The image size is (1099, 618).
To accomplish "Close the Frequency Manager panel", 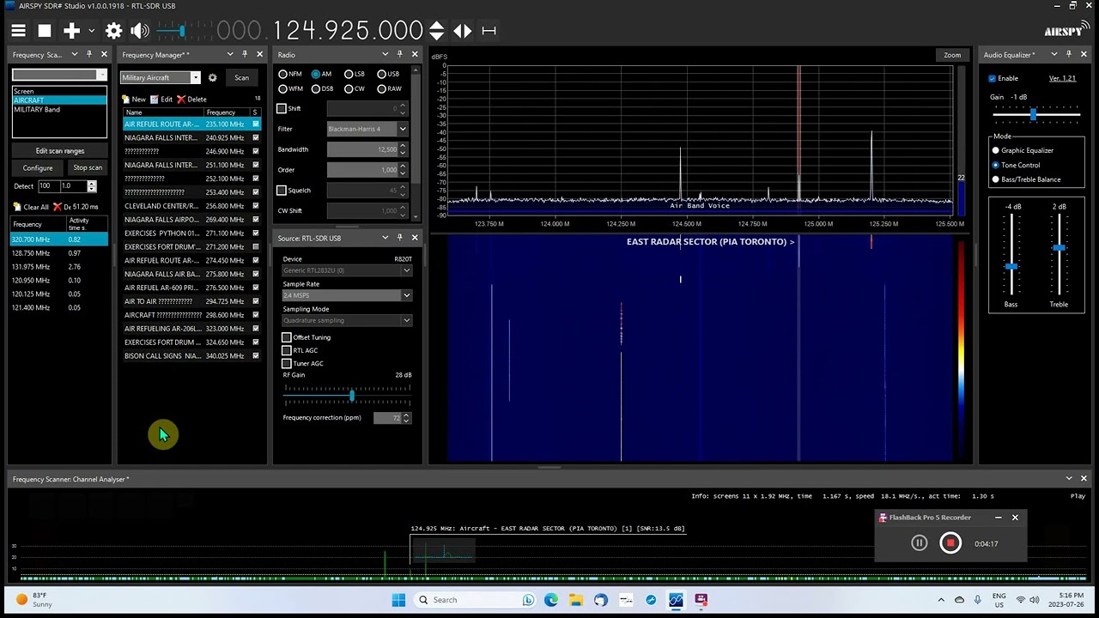I will coord(259,55).
